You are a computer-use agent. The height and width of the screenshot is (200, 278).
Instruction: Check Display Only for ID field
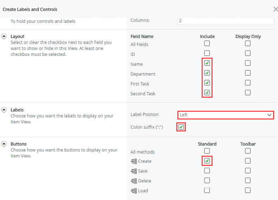pyautogui.click(x=248, y=53)
